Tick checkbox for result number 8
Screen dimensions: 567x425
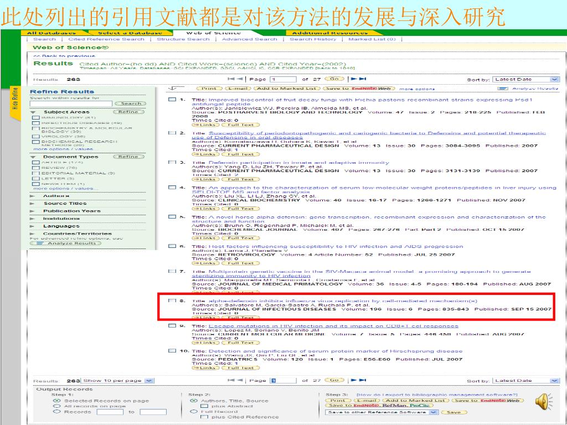[x=172, y=300]
